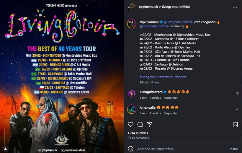242x153 pixels.
Task: View the 1.714 curtidas likes list
Action: (x=138, y=133)
